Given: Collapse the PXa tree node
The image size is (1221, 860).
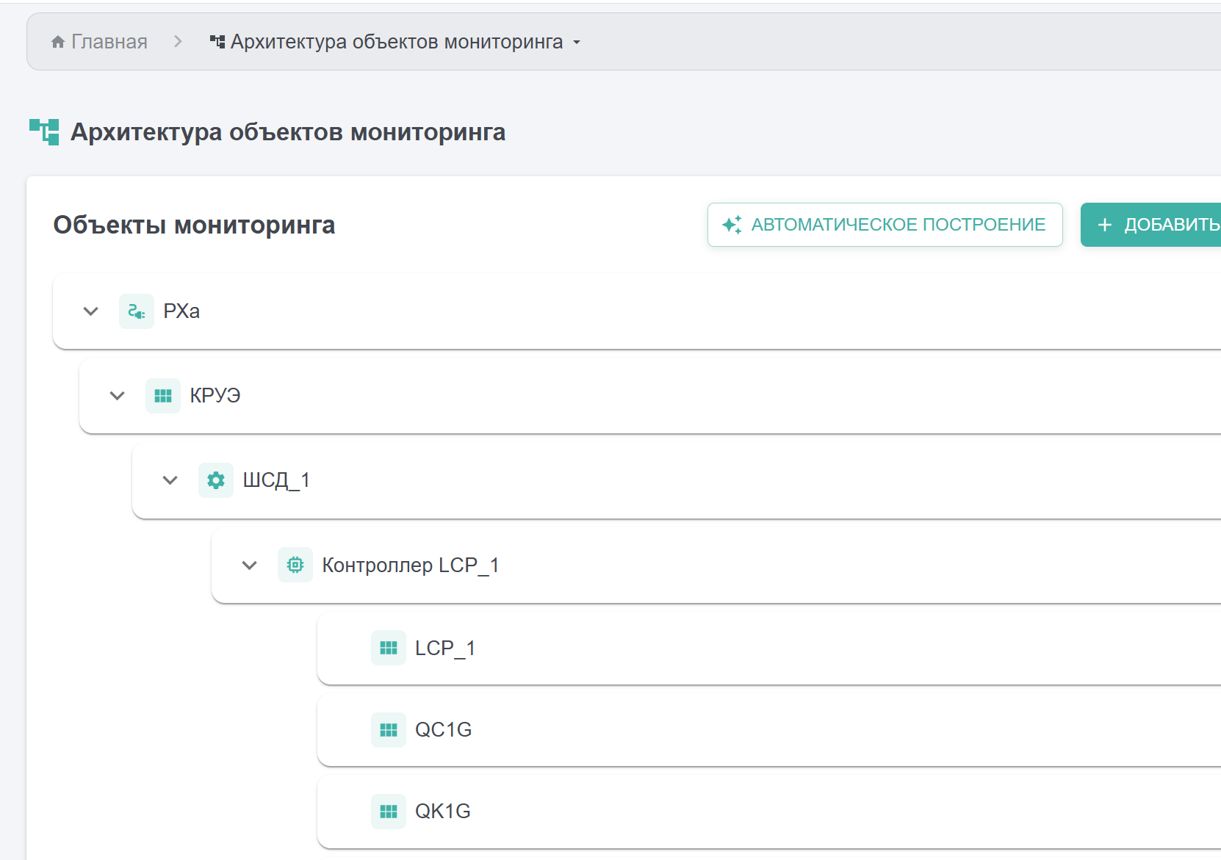Looking at the screenshot, I should point(91,311).
